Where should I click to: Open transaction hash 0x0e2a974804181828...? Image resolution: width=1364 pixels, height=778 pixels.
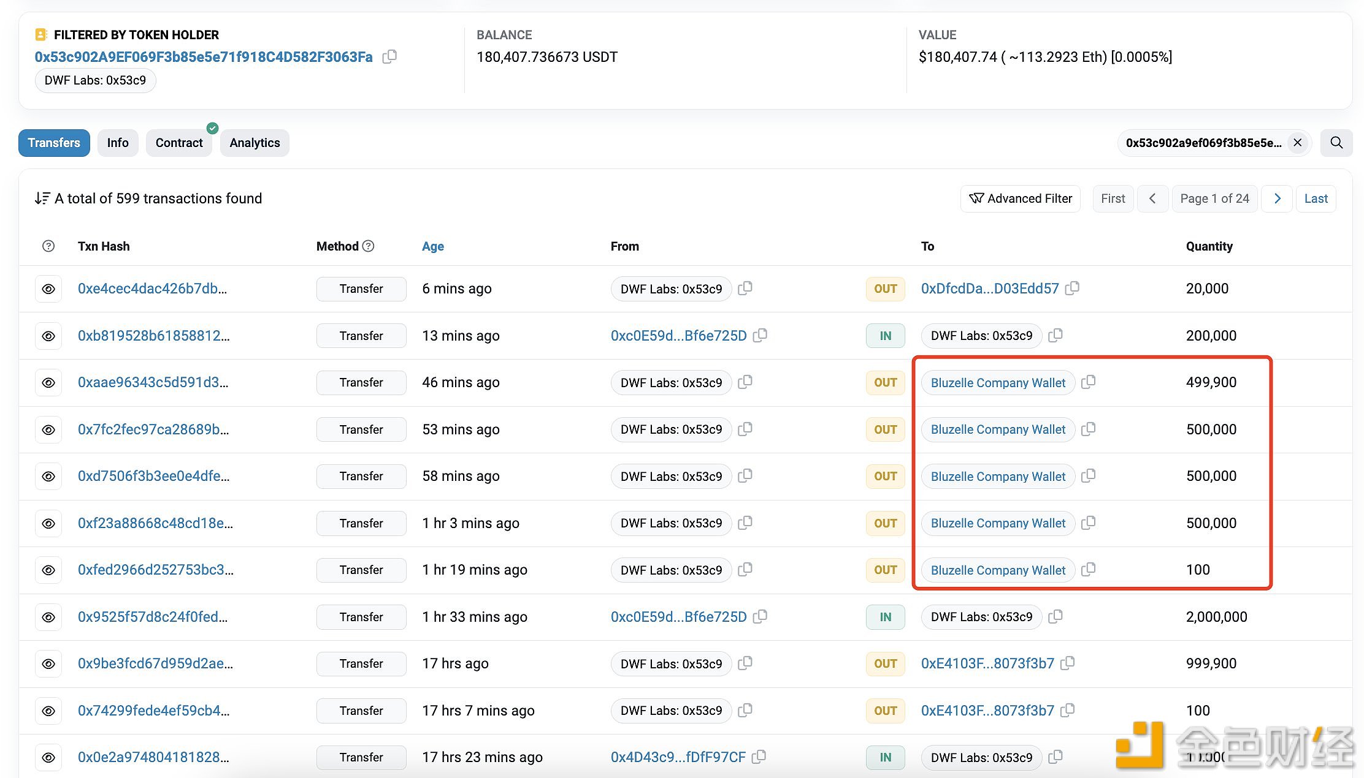click(153, 757)
